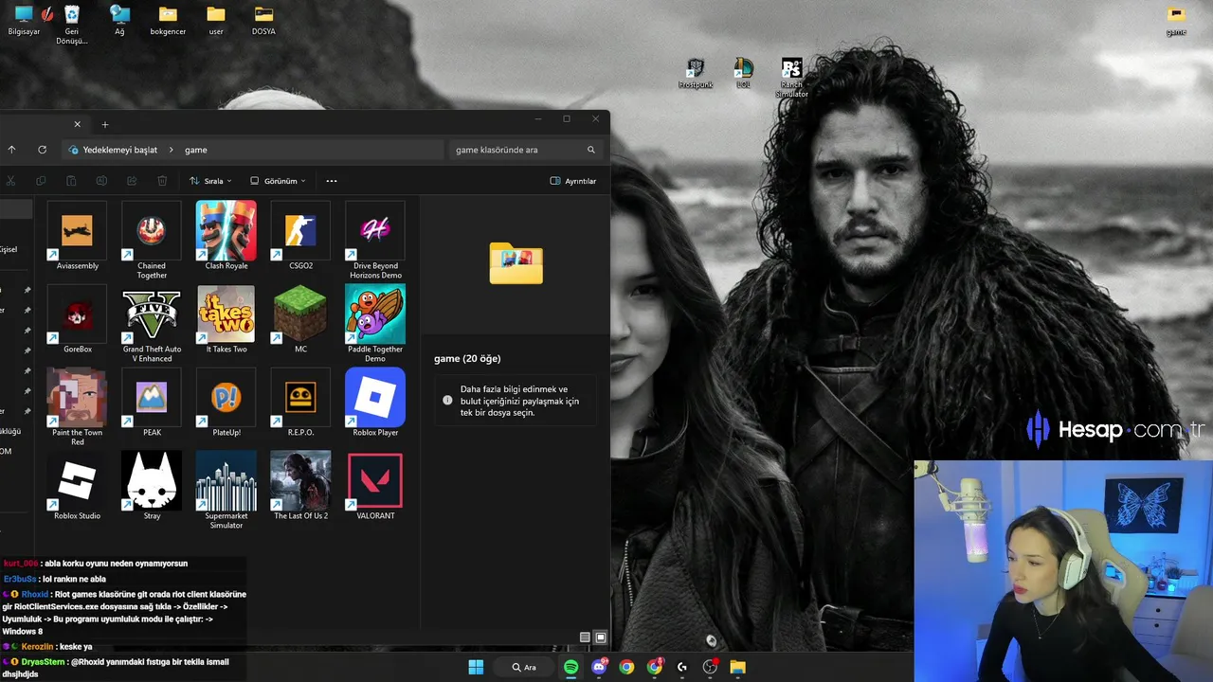This screenshot has width=1213, height=682.
Task: Click the game breadcrumb in address bar
Action: pos(196,150)
